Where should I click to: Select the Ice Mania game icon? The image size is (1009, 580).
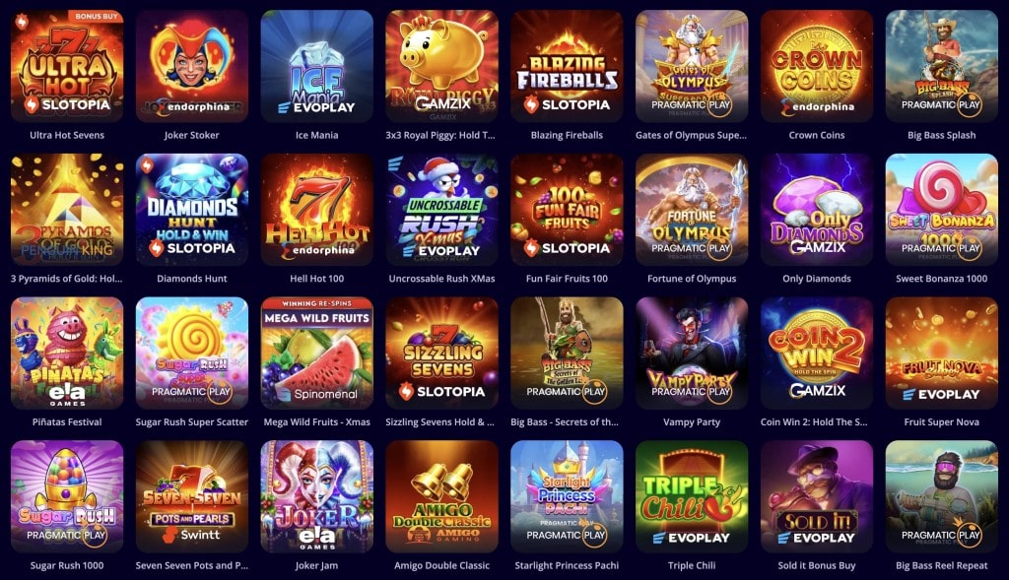316,66
